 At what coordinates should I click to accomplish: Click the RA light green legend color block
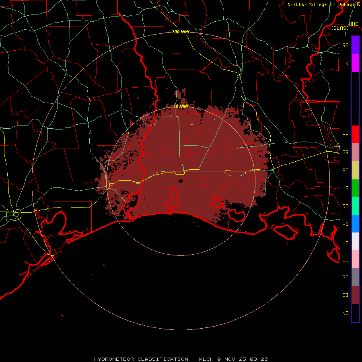(x=355, y=206)
